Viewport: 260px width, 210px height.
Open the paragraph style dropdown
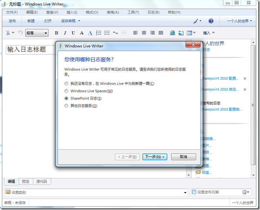37,33
